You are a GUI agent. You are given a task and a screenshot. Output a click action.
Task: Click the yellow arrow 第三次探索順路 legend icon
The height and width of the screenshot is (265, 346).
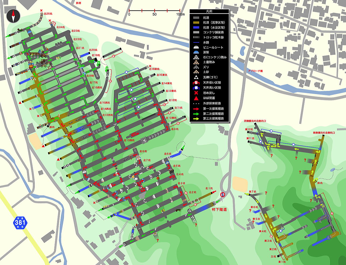pyautogui.click(x=196, y=118)
